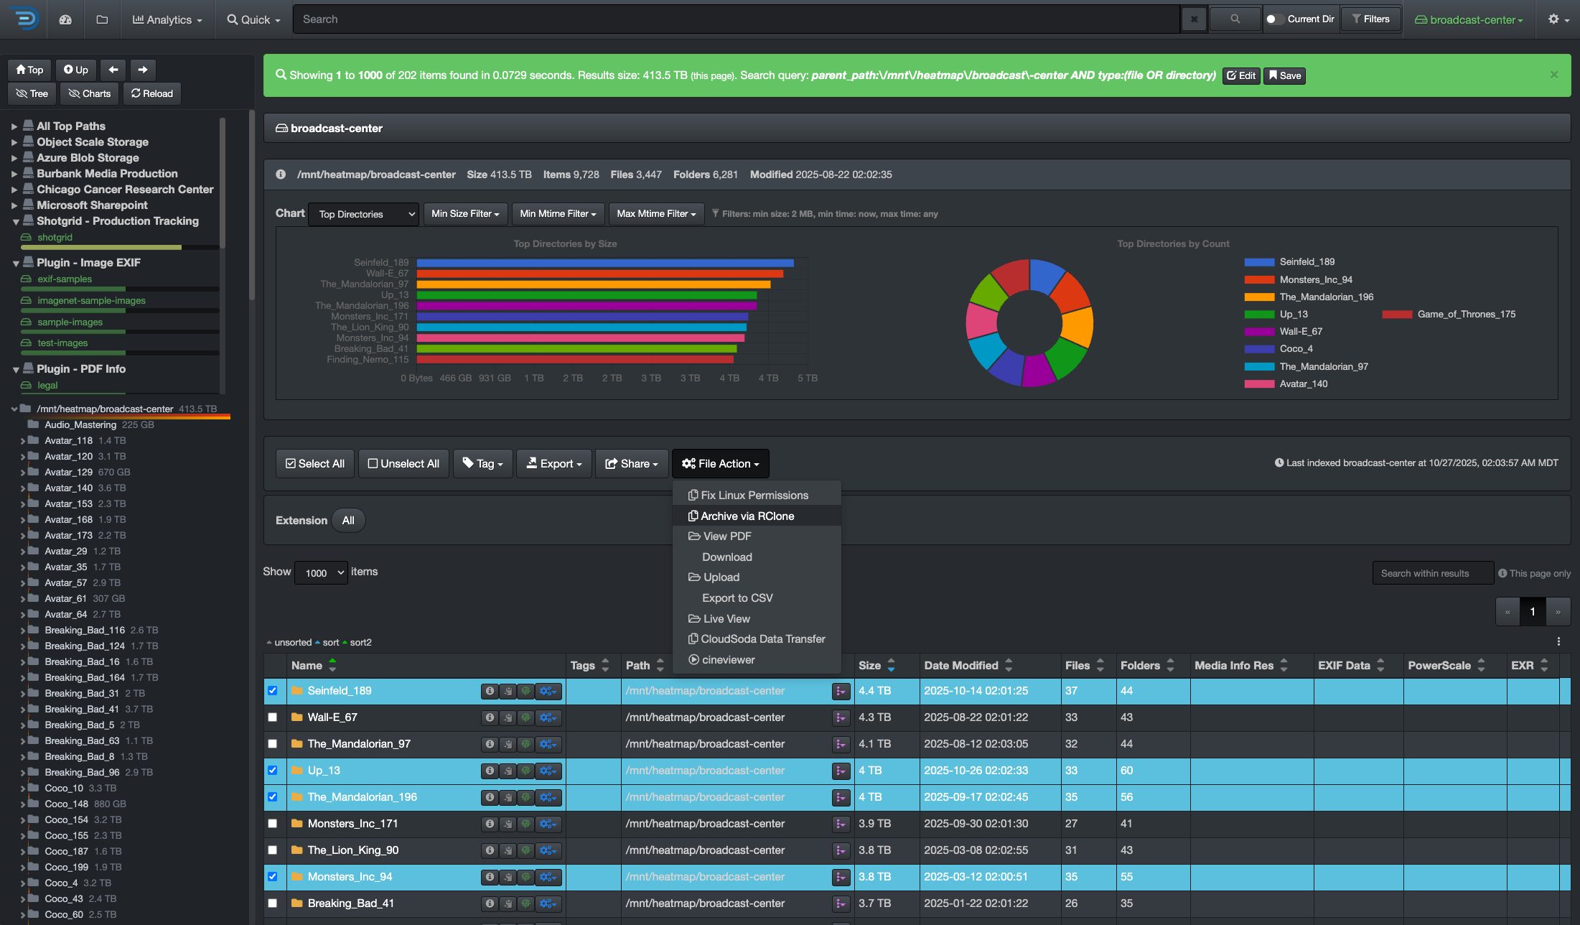The height and width of the screenshot is (925, 1580).
Task: Click the purple list icon next to Monsters_Inc_171 path
Action: click(841, 824)
